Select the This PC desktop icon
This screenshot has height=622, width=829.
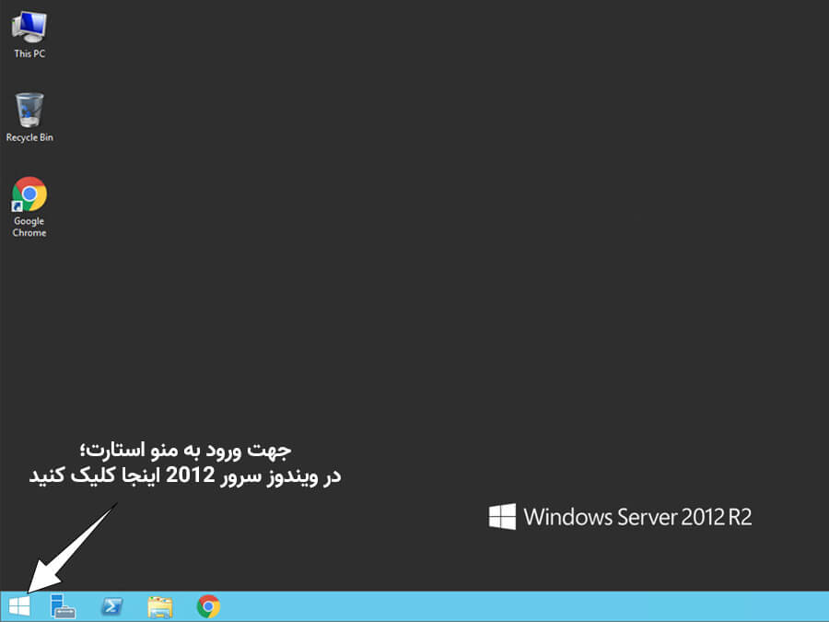[29, 27]
